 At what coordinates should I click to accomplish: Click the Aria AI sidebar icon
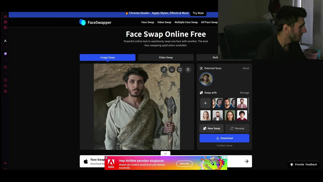(6, 41)
